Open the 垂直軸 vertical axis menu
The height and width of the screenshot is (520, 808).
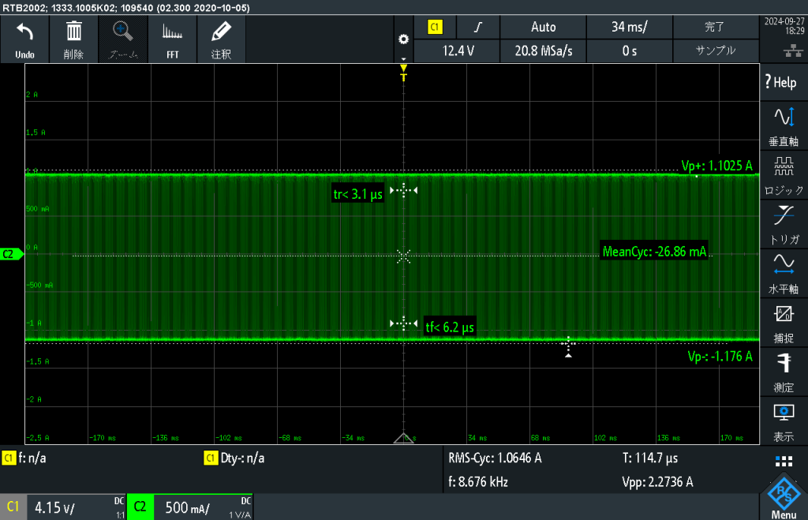point(784,126)
